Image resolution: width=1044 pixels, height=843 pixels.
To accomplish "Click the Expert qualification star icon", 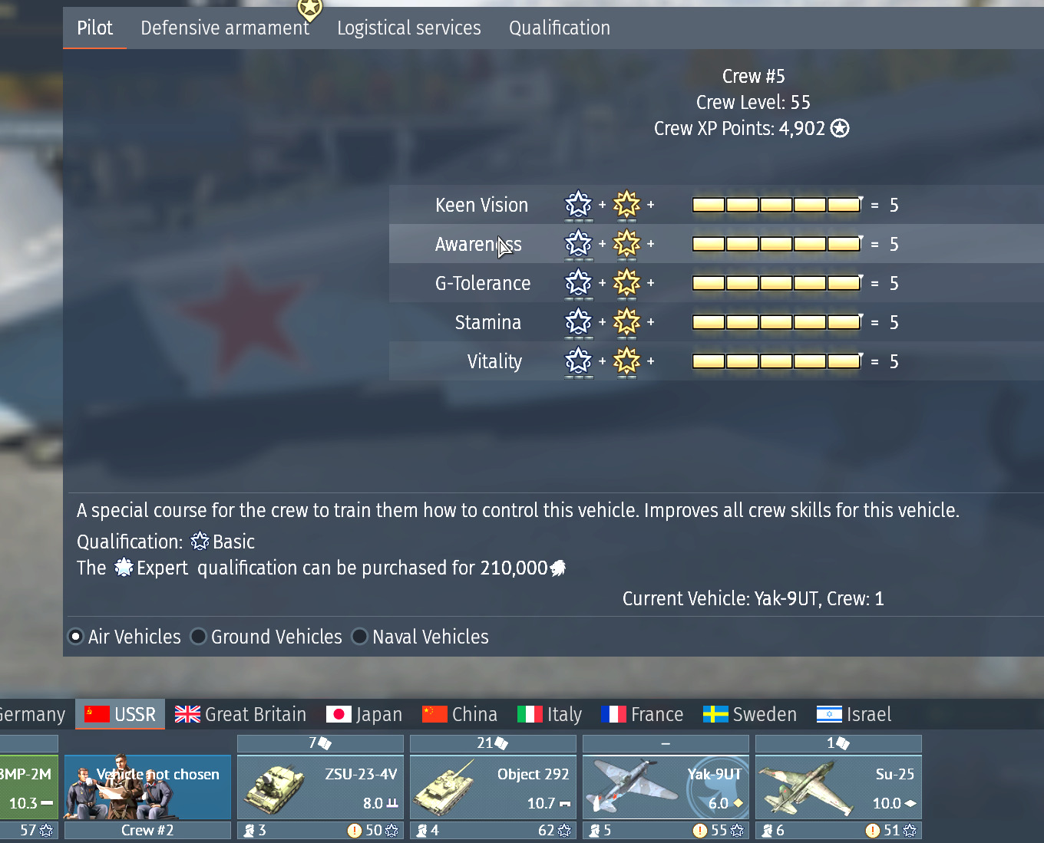I will coord(124,568).
